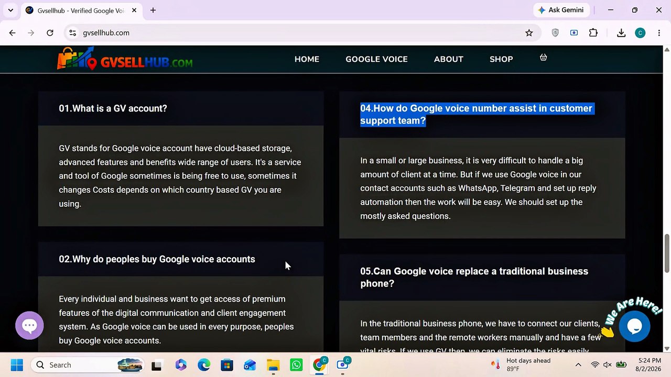Open the SHOP menu item

click(x=501, y=59)
